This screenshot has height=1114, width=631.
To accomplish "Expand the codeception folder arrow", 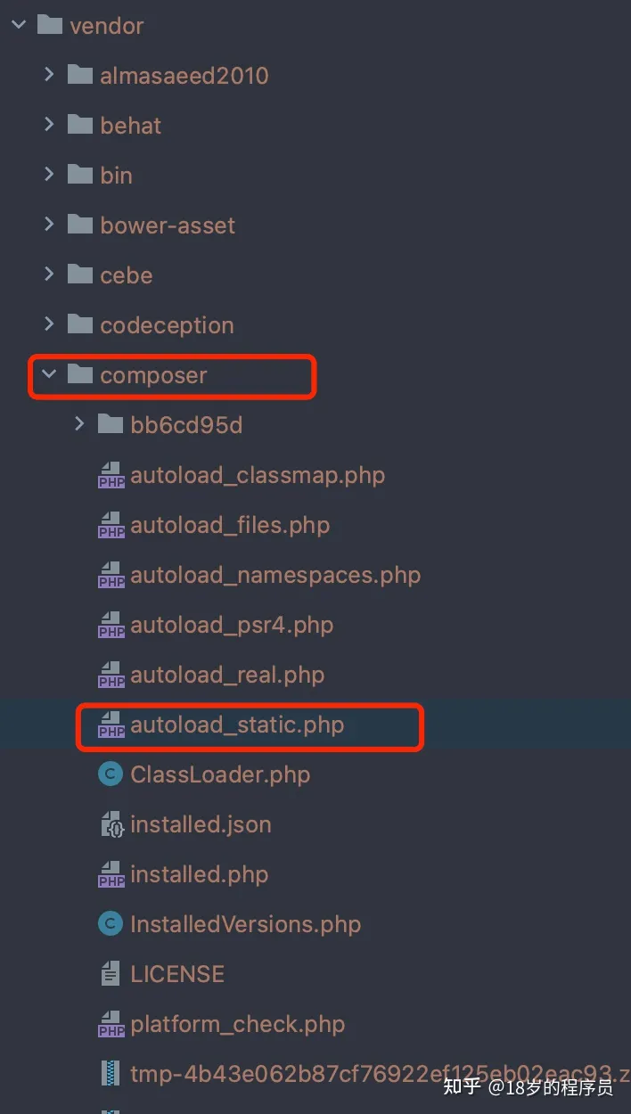I will [x=49, y=324].
